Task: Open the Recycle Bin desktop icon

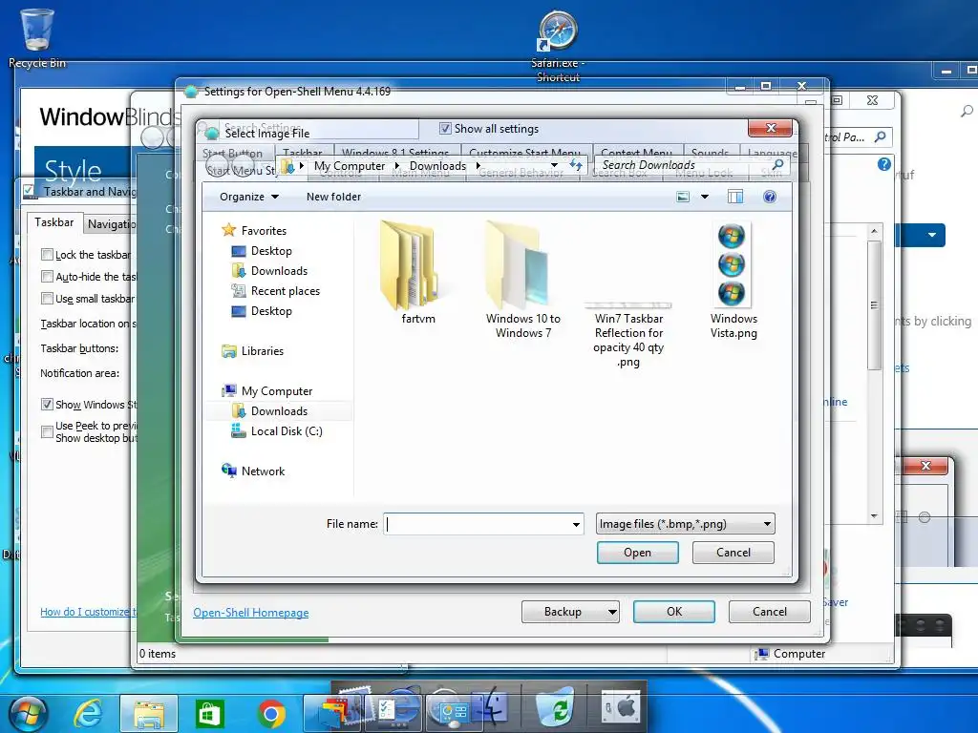Action: [x=37, y=37]
